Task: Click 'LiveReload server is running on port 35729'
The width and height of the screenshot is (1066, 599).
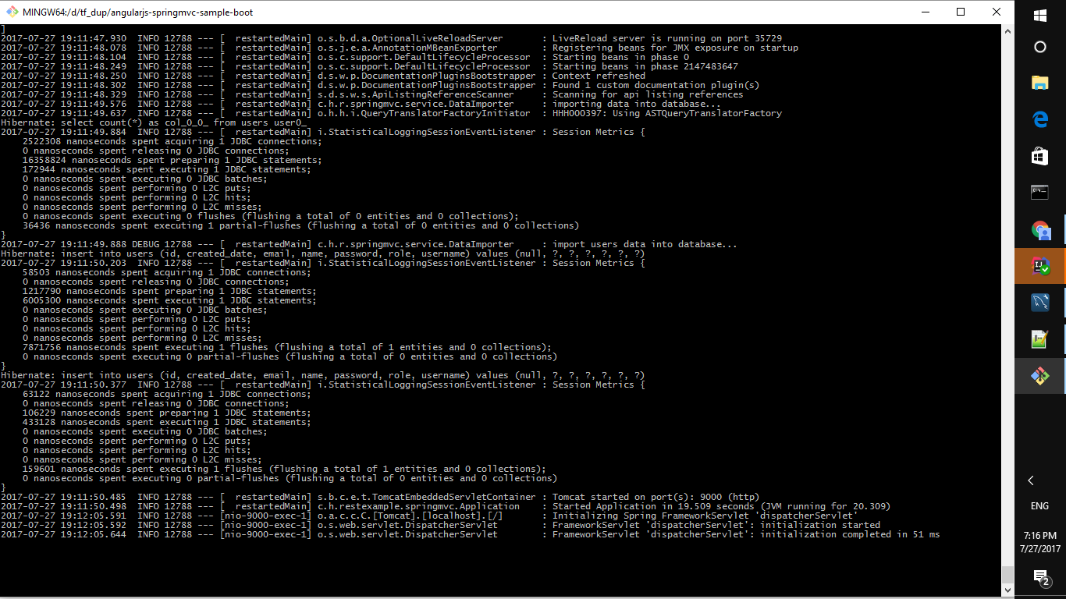Action: tap(667, 38)
